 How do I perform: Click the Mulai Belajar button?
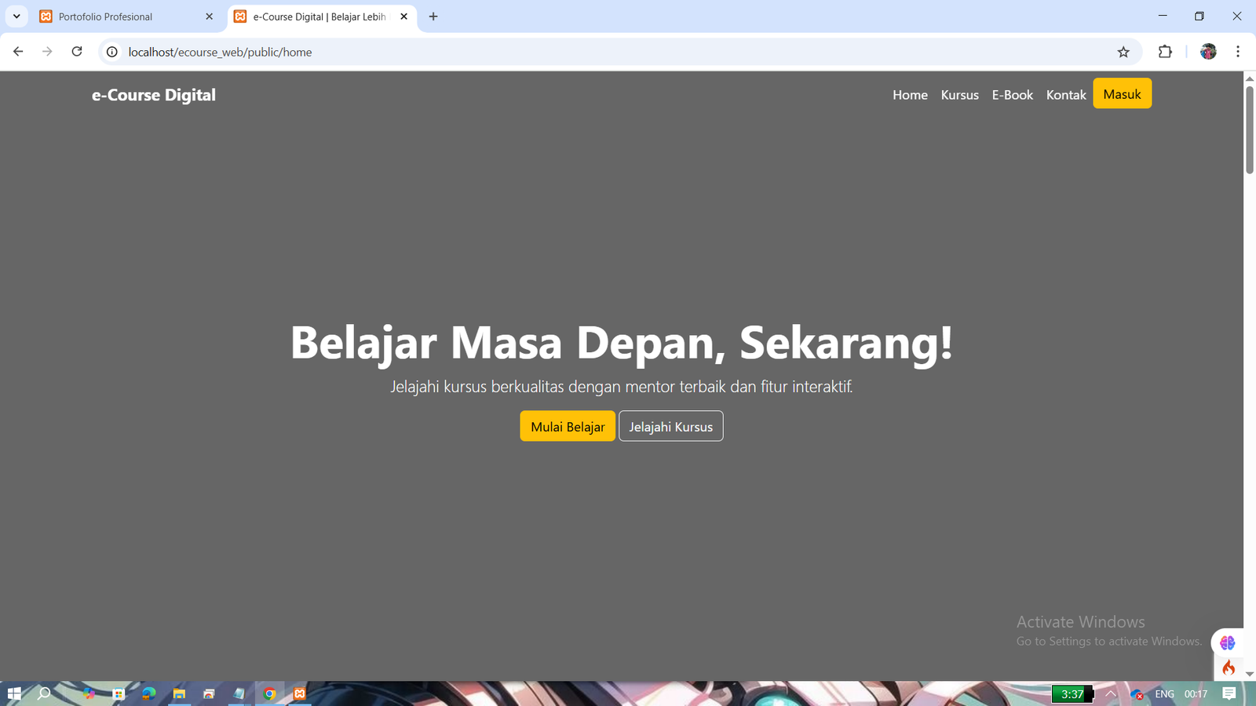(x=568, y=427)
